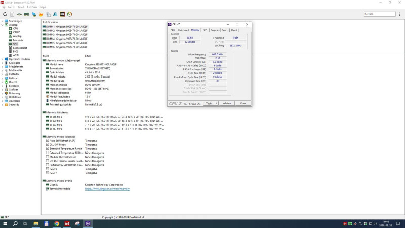Image resolution: width=405 pixels, height=228 pixels.
Task: Select the DirectX tree node
Action: click(13, 82)
